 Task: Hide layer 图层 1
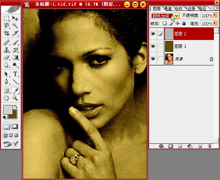click(153, 46)
